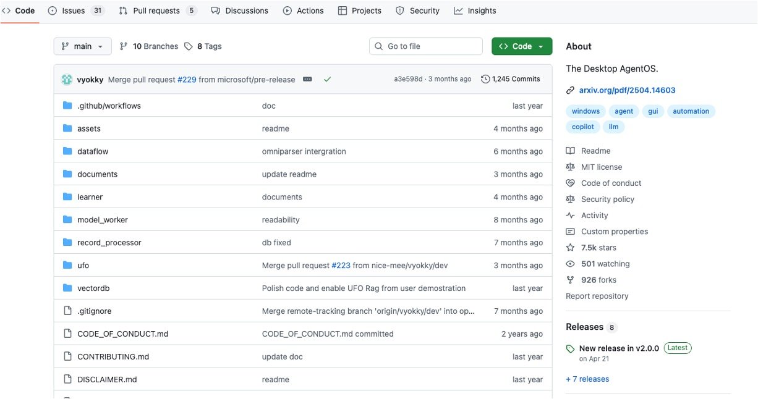The width and height of the screenshot is (758, 399).
Task: Click the windows topic tag
Action: coord(586,111)
